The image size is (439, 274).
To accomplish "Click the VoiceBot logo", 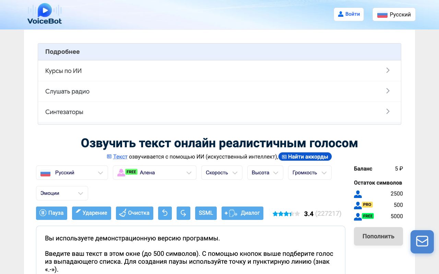I will click(x=45, y=14).
